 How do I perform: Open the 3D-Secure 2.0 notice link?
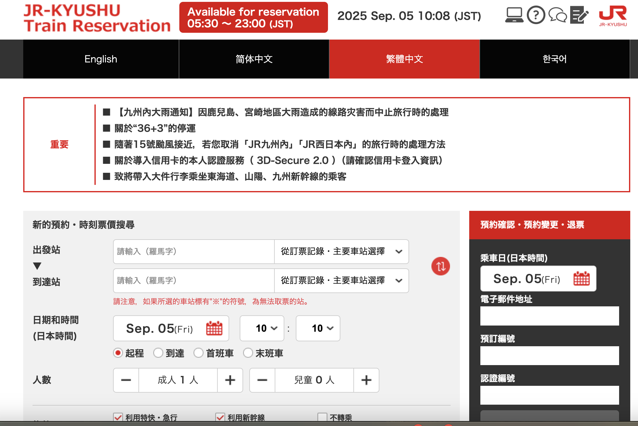click(x=278, y=160)
